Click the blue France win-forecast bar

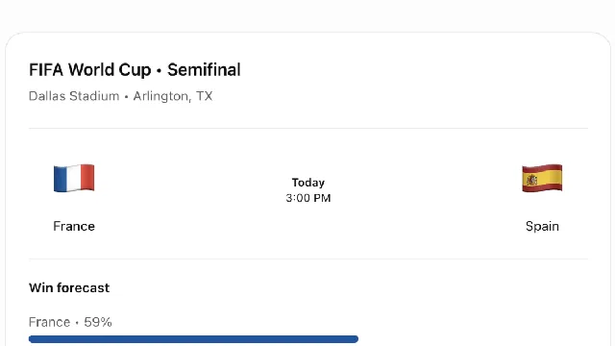click(193, 339)
